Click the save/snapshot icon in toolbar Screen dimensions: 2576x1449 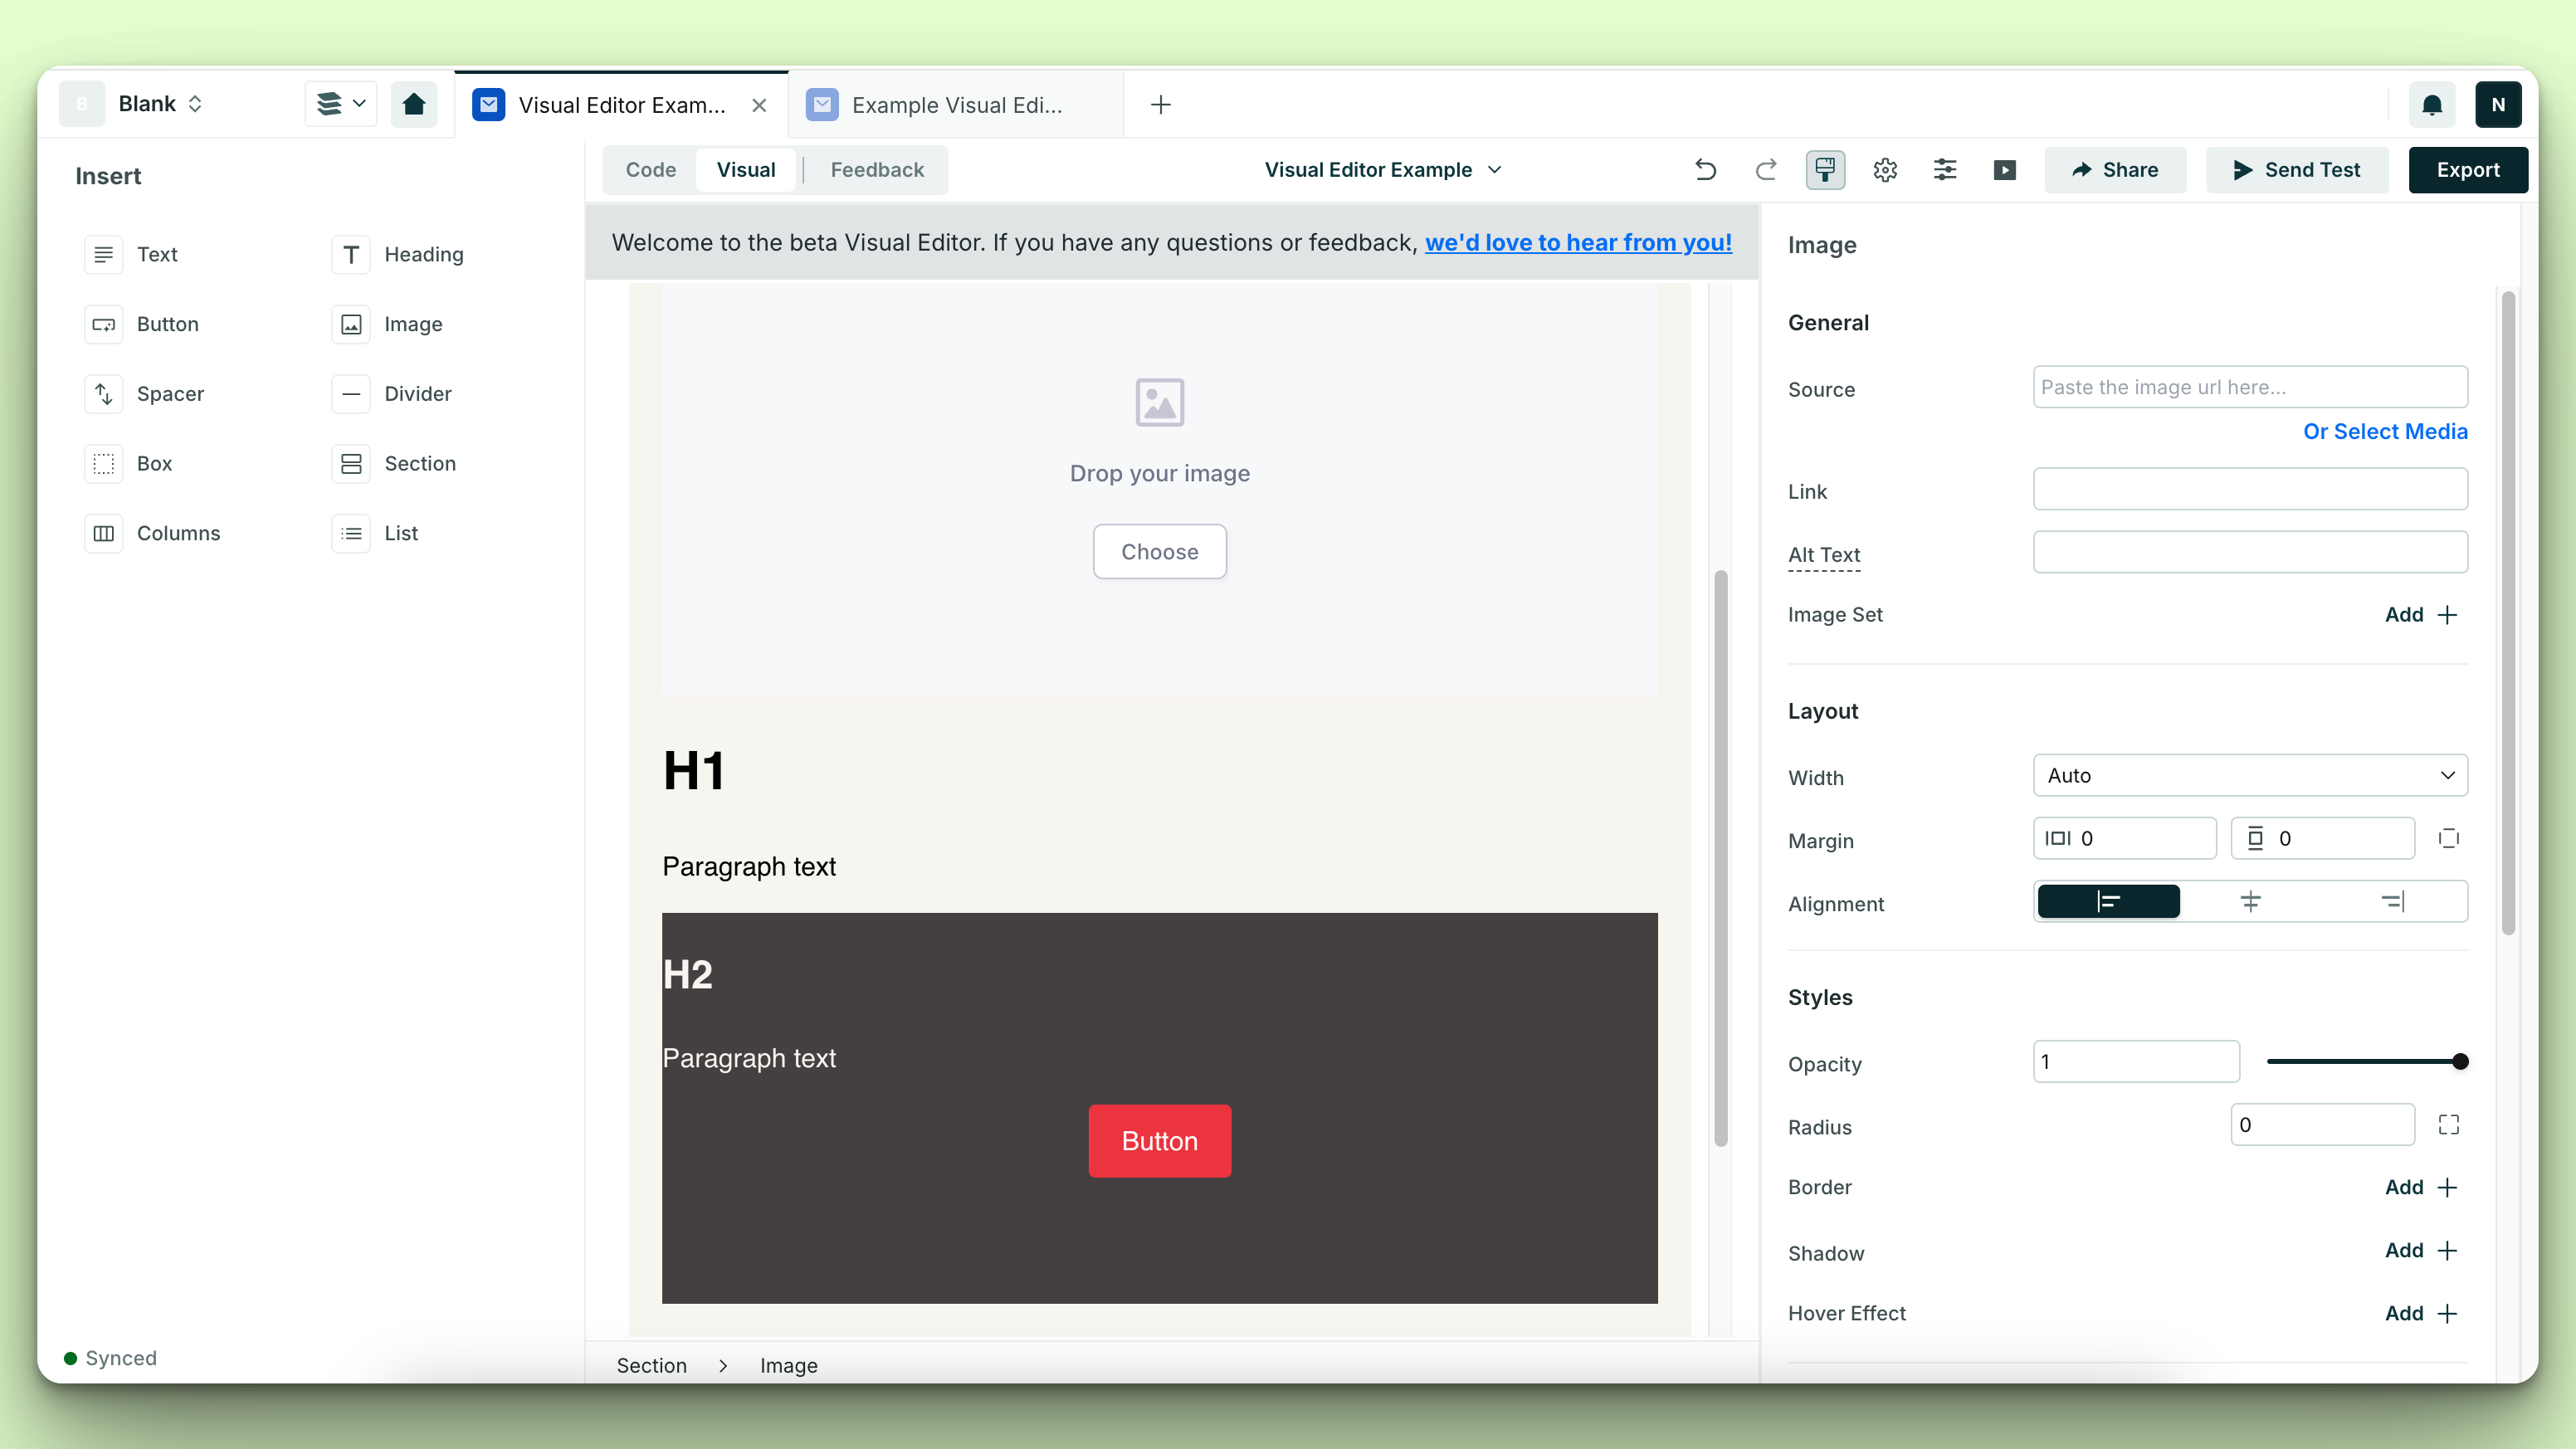click(x=1822, y=170)
